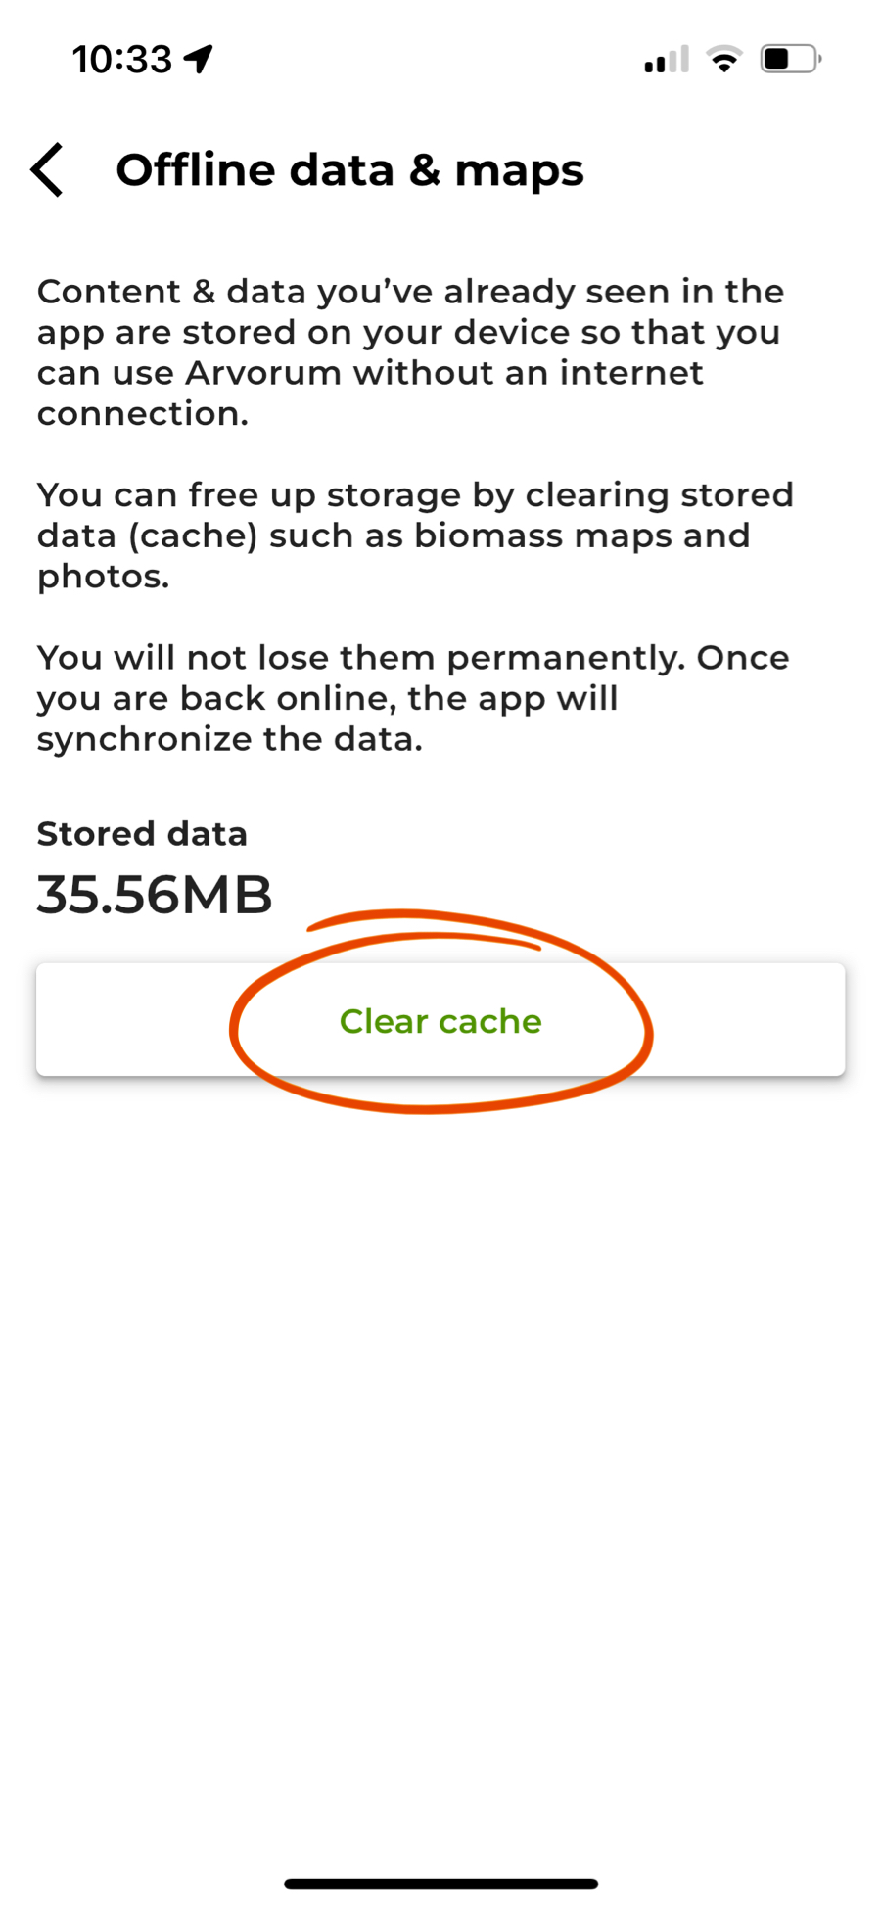Image resolution: width=881 pixels, height=1908 pixels.
Task: Tap the word synchronize in last paragraph
Action: 145,740
